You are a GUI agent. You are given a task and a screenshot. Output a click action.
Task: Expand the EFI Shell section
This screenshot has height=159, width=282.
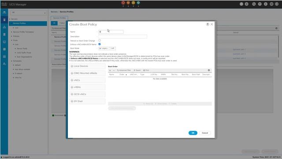pyautogui.click(x=87, y=101)
